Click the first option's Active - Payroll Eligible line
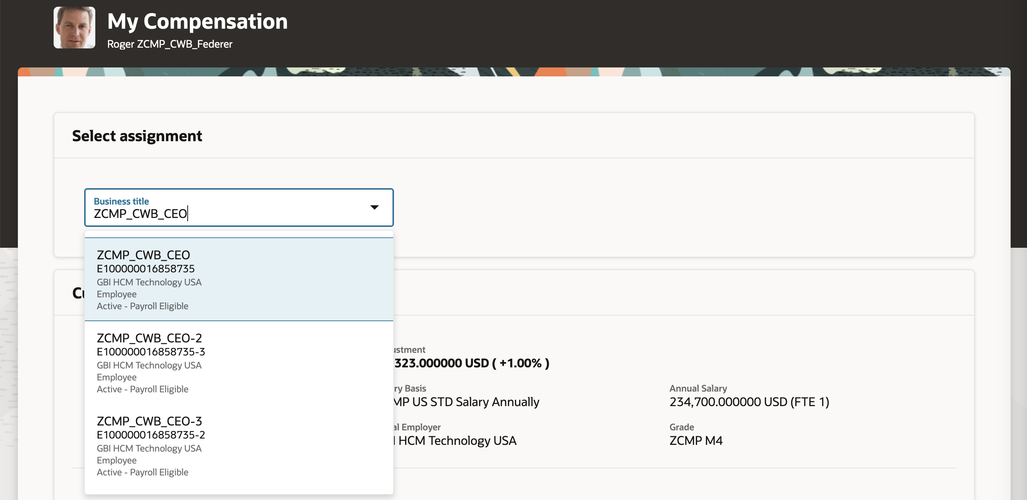The image size is (1027, 500). point(142,306)
